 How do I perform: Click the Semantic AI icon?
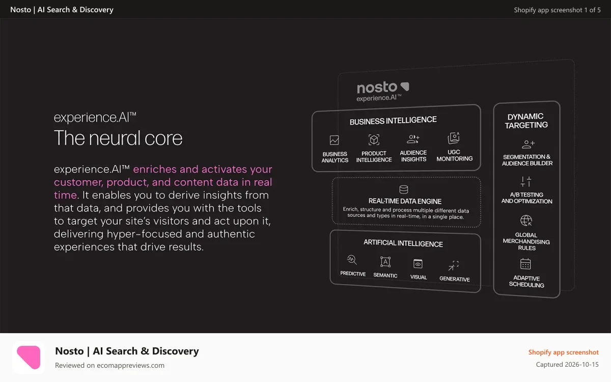[385, 262]
